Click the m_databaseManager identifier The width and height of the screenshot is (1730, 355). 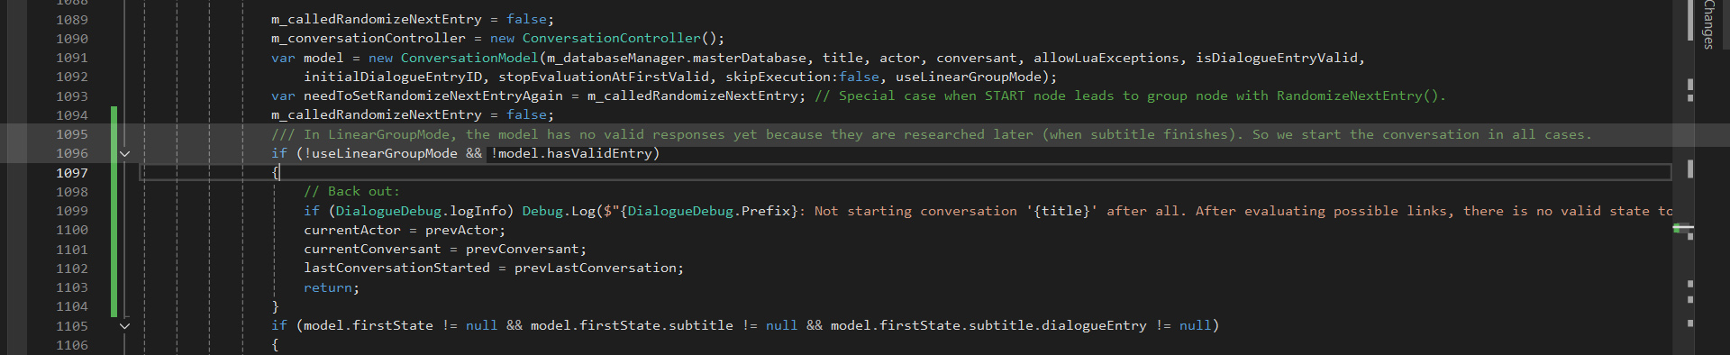click(x=615, y=58)
